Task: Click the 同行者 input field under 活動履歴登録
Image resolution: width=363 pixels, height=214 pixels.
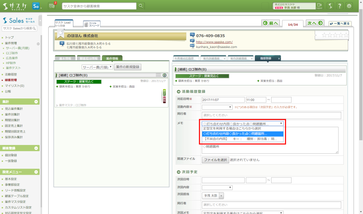Action: pos(271,116)
